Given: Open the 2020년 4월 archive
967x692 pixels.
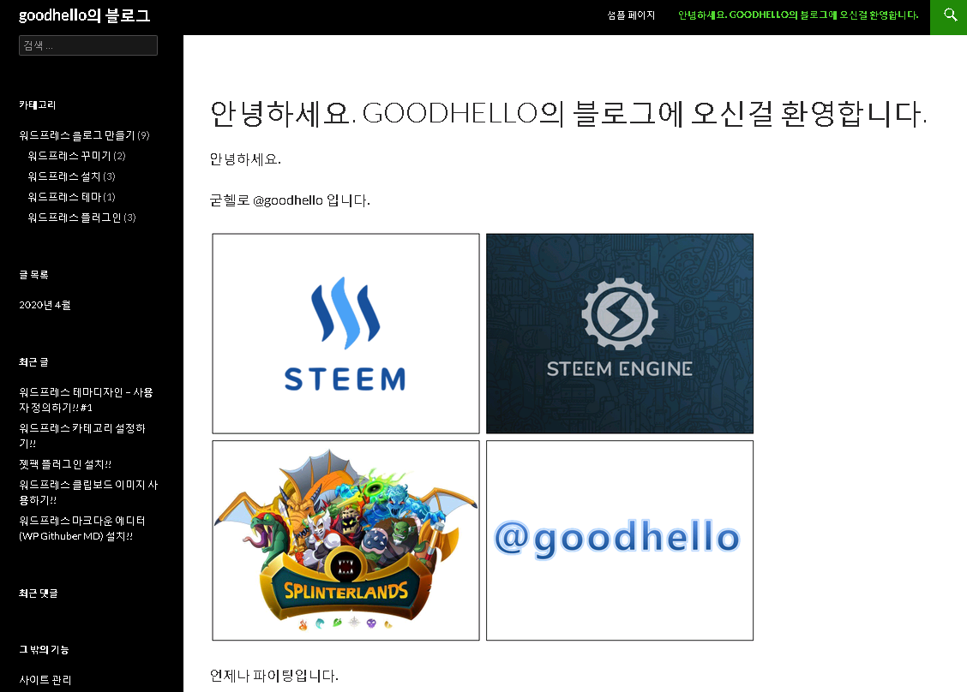Looking at the screenshot, I should tap(45, 305).
